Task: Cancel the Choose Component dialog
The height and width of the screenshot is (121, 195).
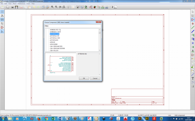Action: tap(95, 78)
